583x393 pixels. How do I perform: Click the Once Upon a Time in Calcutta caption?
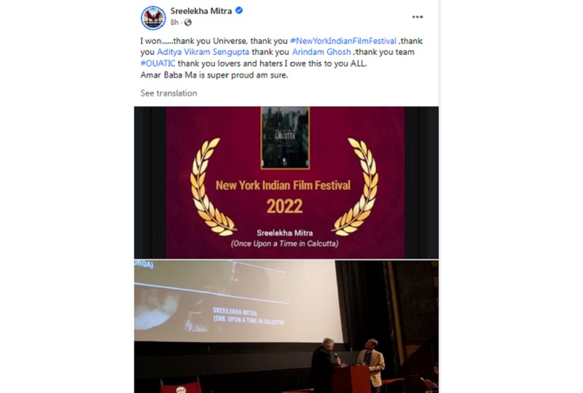point(284,244)
